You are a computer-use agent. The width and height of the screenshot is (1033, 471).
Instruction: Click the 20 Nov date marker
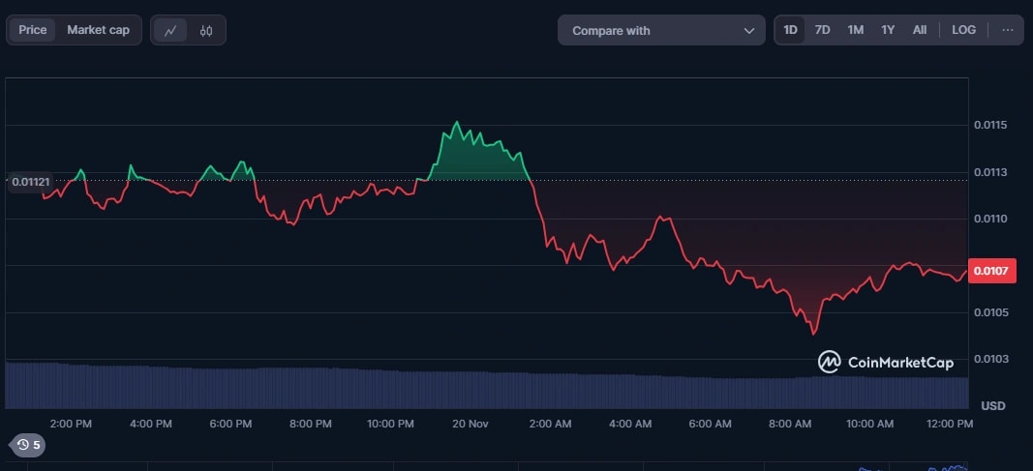pos(471,424)
